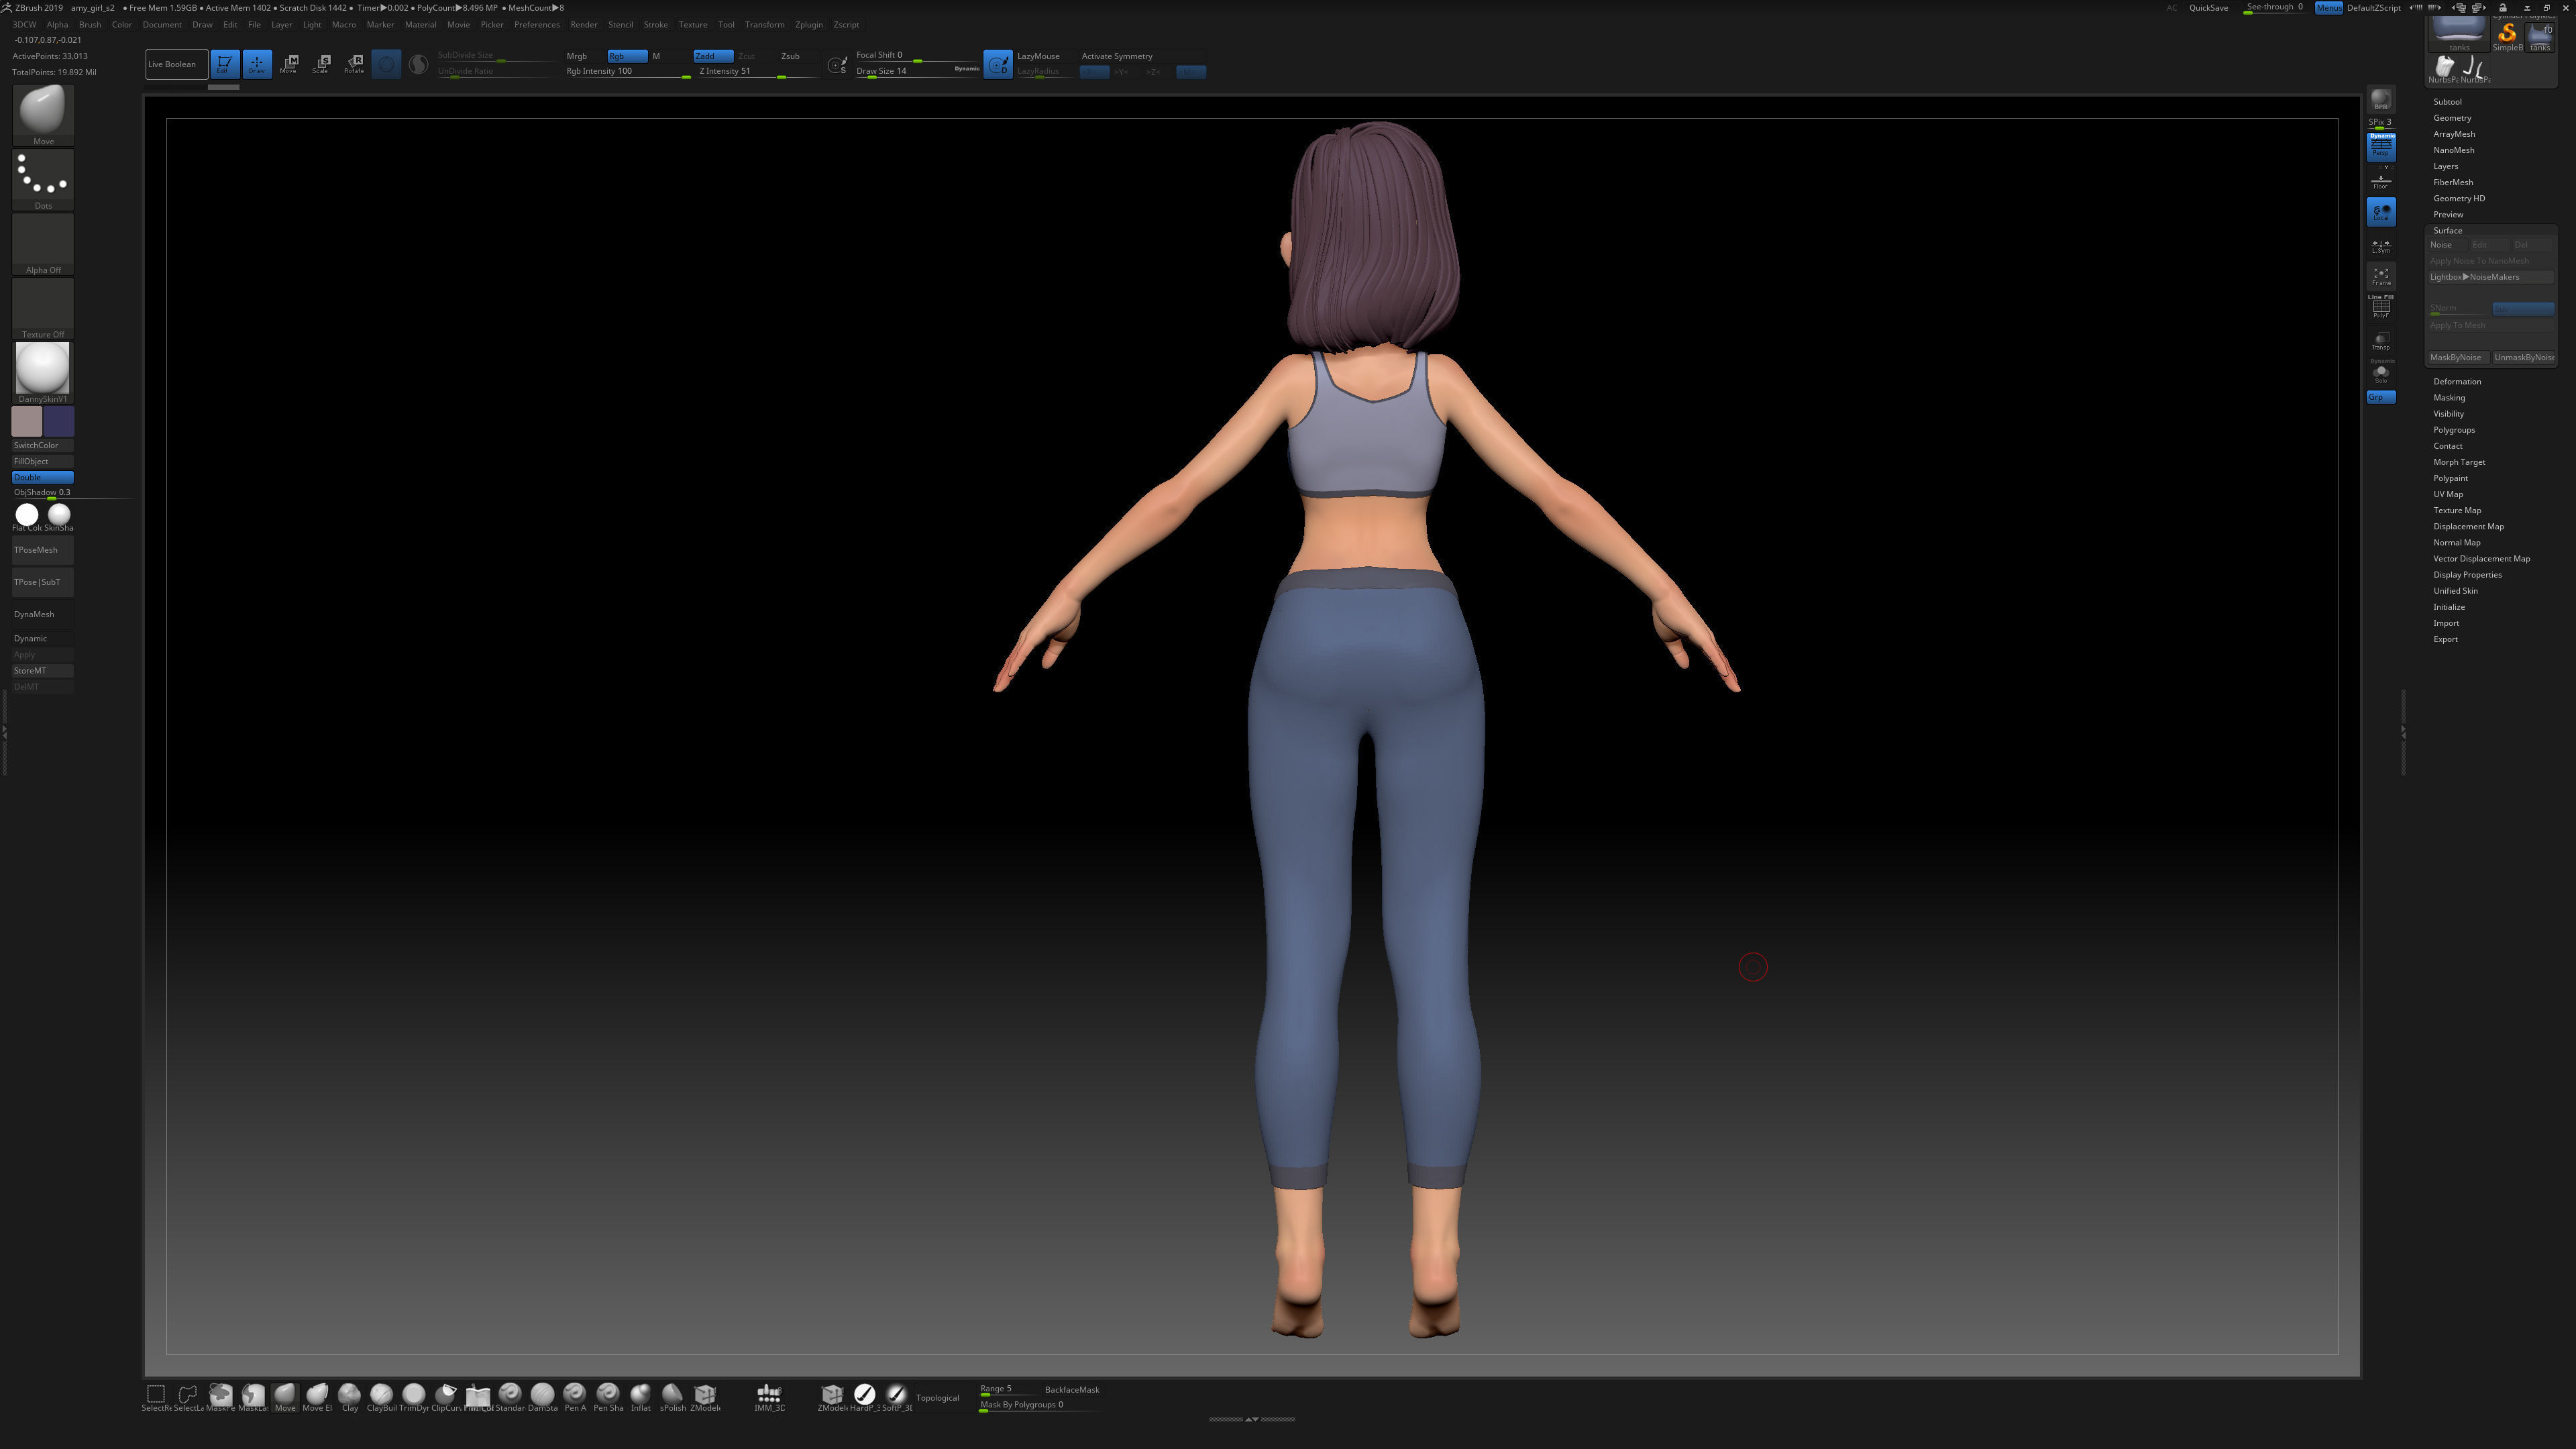Image resolution: width=2576 pixels, height=1449 pixels.
Task: Select the IMM_3D insert brush
Action: [x=769, y=1397]
